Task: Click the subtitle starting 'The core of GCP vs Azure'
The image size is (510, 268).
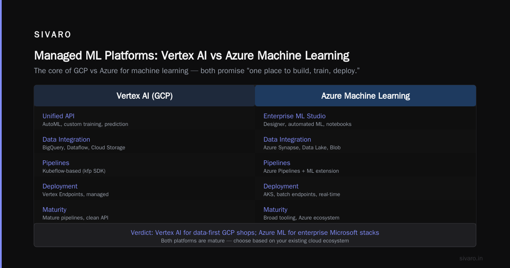Action: (x=197, y=71)
